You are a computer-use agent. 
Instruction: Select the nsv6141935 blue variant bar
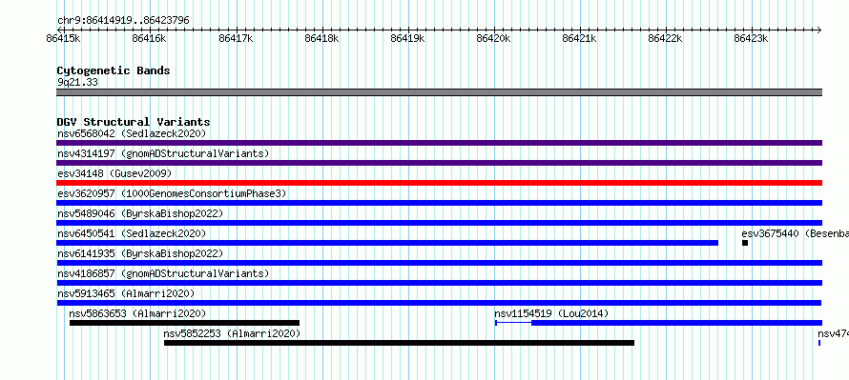[x=439, y=263]
